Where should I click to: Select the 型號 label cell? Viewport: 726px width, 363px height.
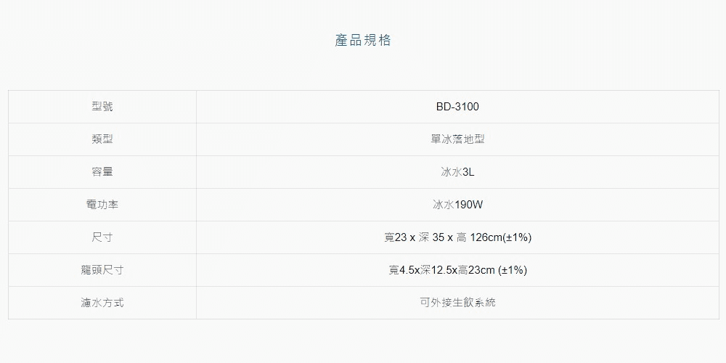click(102, 107)
